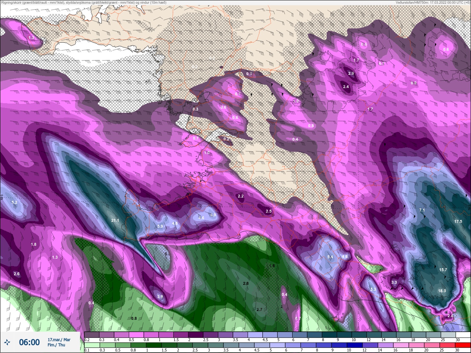Click the dark purple snow legend swatch labeled 2
471x353 pixels.
196,335
